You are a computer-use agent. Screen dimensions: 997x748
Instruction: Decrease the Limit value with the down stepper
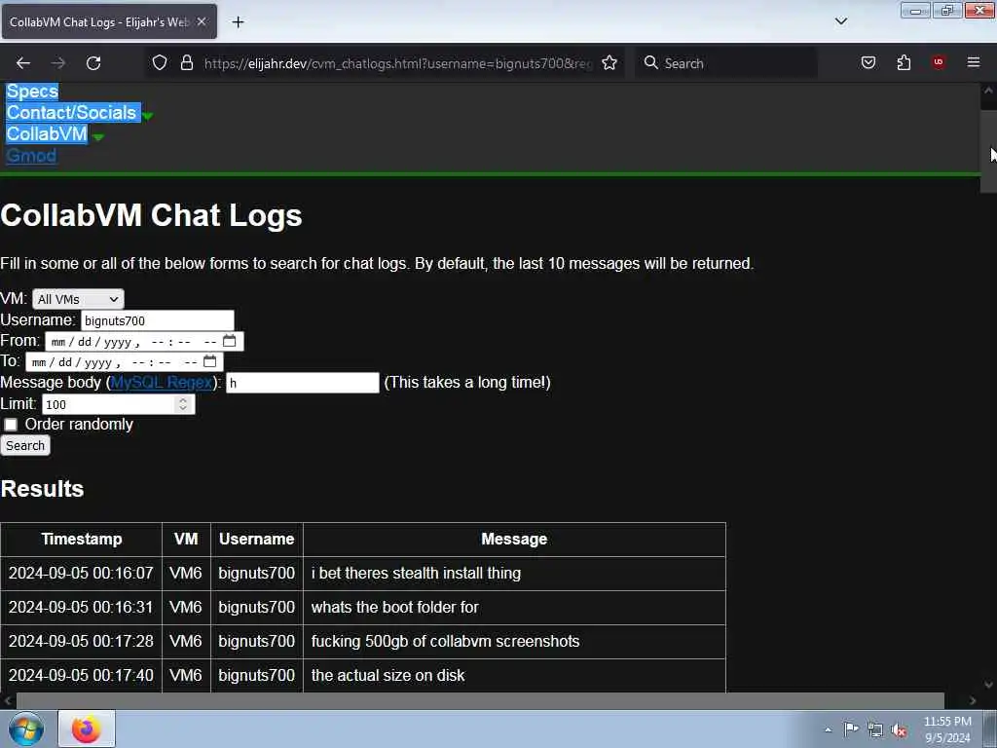pos(183,408)
